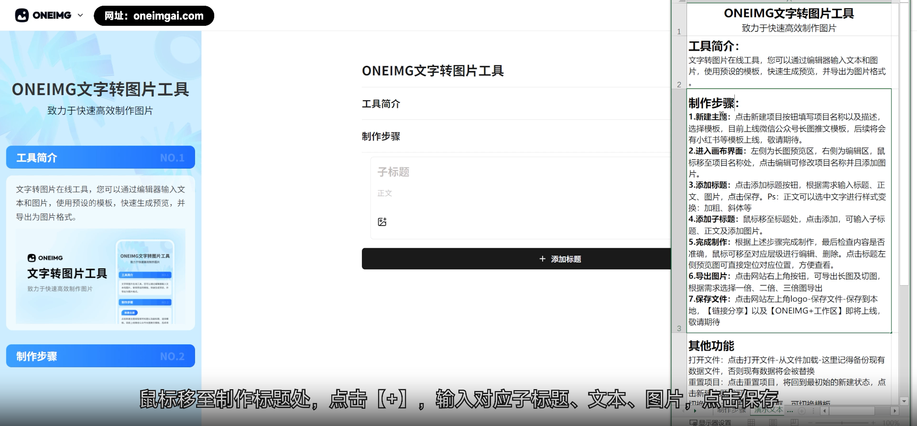This screenshot has width=917, height=426.
Task: Click the horizontal scroll left arrow in Excel
Action: click(824, 411)
